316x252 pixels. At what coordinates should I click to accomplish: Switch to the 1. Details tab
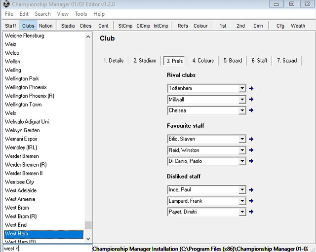(x=114, y=61)
